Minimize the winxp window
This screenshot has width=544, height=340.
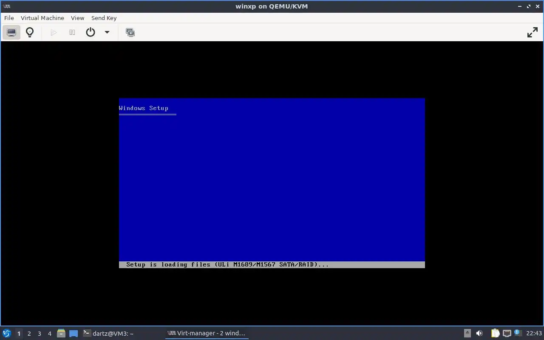[x=520, y=6]
